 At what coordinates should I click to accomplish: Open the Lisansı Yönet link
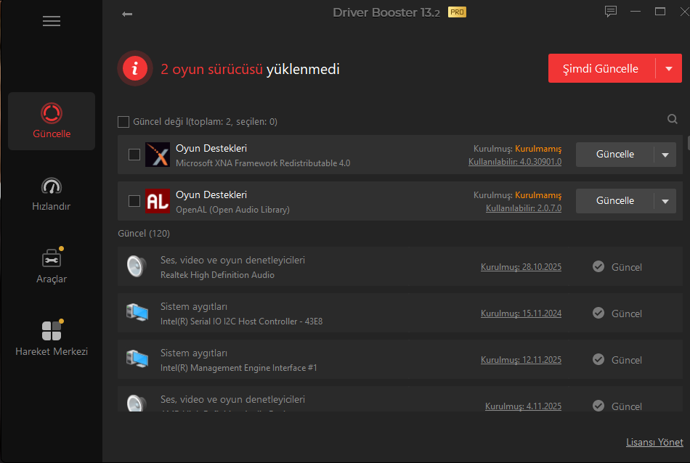[x=654, y=443]
